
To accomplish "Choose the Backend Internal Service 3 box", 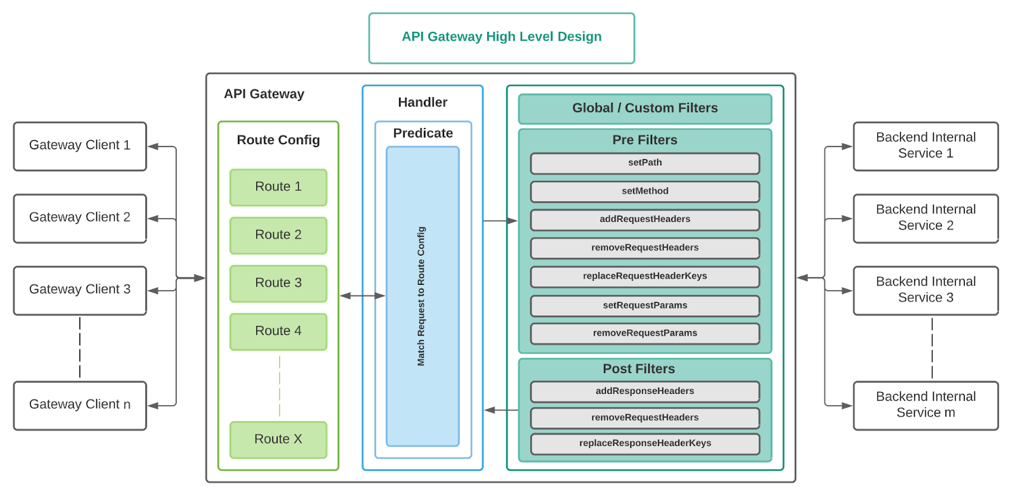I will click(x=926, y=291).
